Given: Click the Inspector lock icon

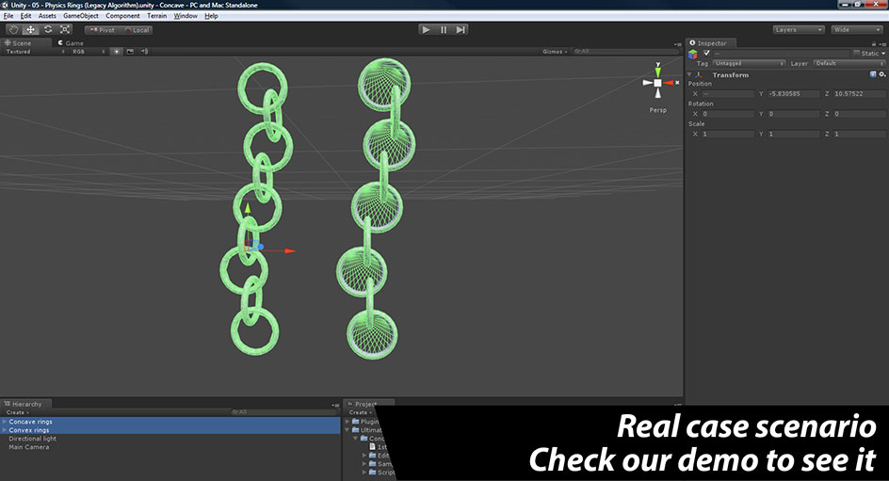Looking at the screenshot, I should pos(874,43).
